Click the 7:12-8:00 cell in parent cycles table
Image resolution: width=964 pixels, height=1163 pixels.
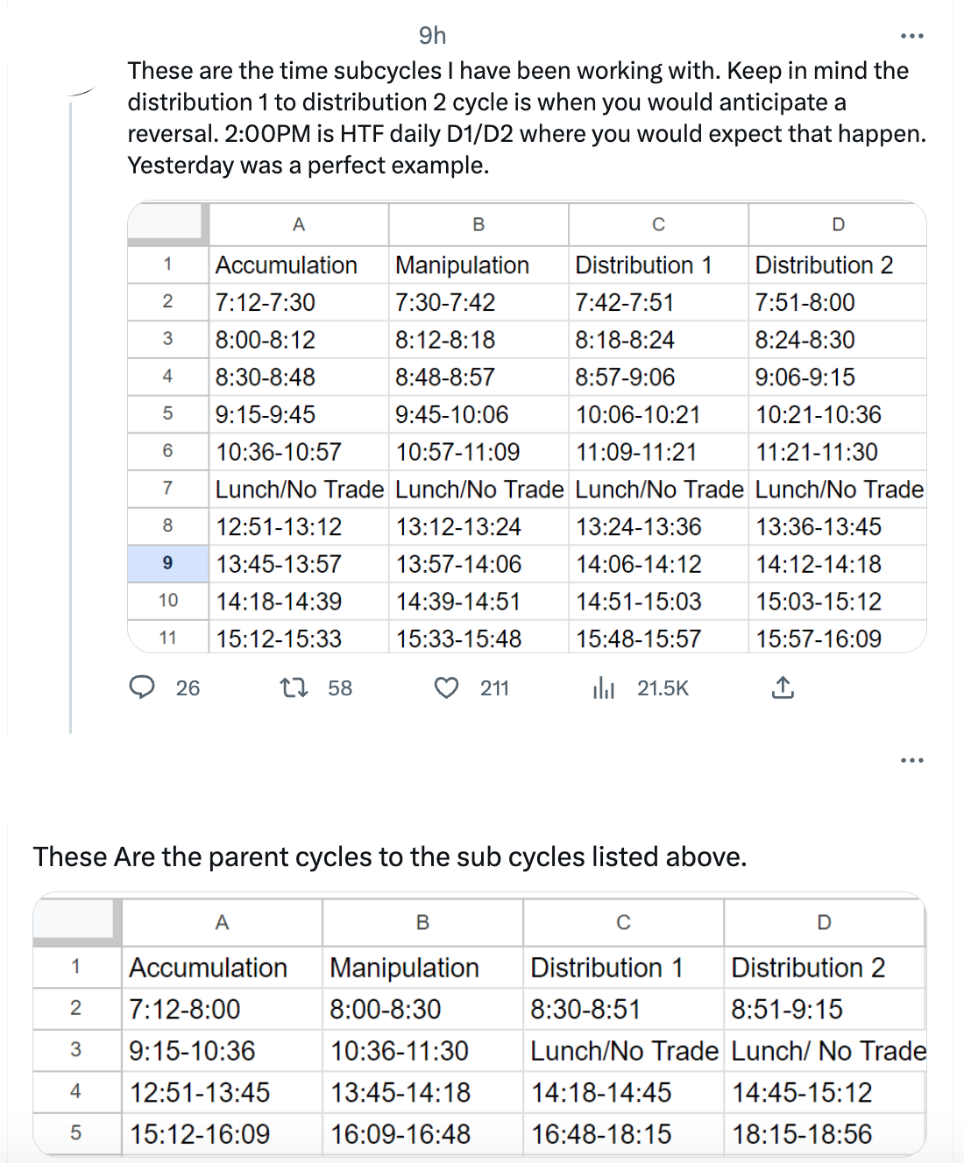coord(185,1009)
